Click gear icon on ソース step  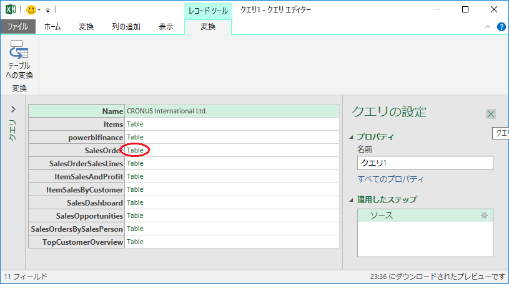click(483, 215)
